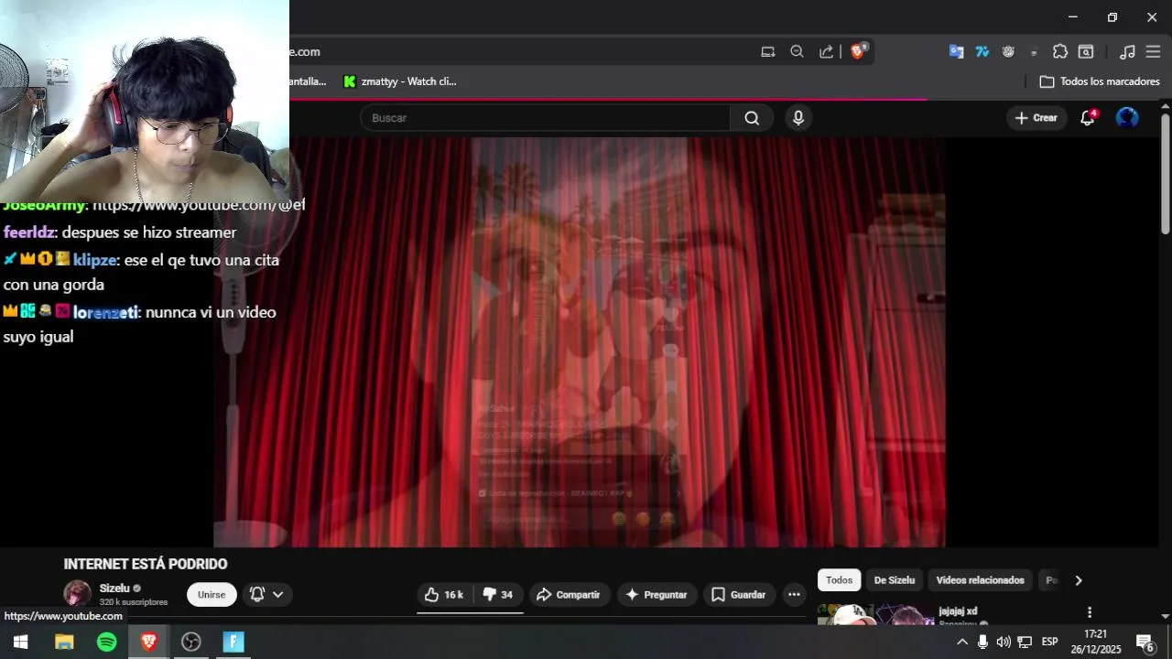This screenshot has height=659, width=1172.
Task: Expand the notification bell dropdown chevron
Action: (278, 595)
